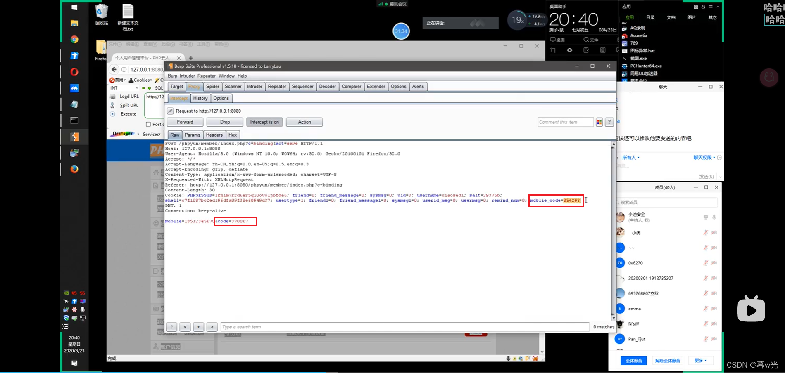Open the Recycle Bin desktop icon

102,15
